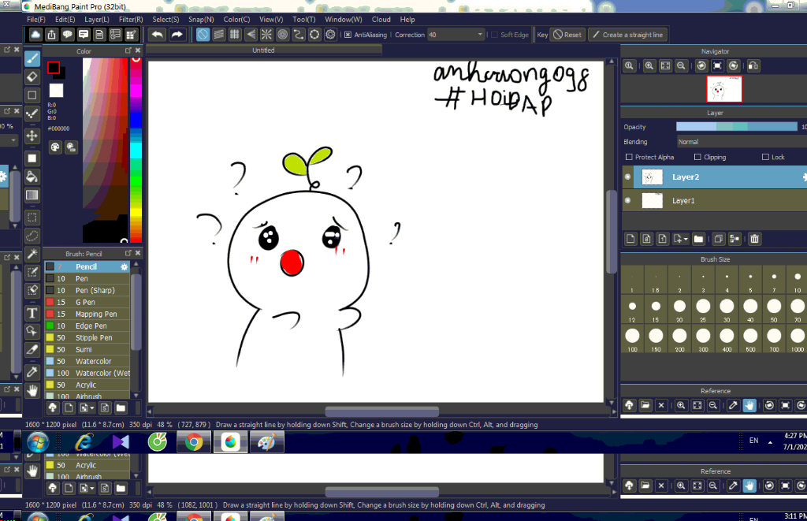The image size is (807, 521).
Task: Toggle the AntiAliasing checkbox
Action: [x=348, y=35]
